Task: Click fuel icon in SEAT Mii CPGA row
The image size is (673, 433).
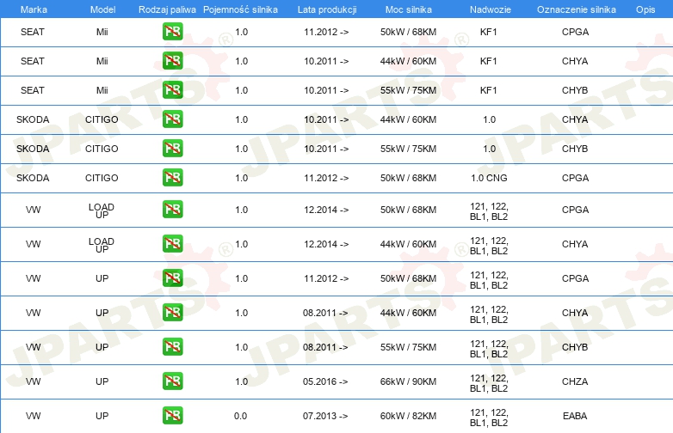Action: (172, 32)
